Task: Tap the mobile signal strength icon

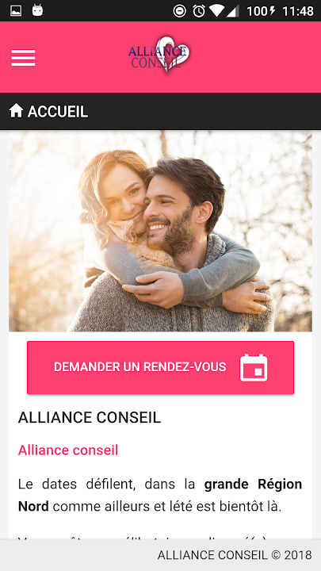Action: coord(233,11)
